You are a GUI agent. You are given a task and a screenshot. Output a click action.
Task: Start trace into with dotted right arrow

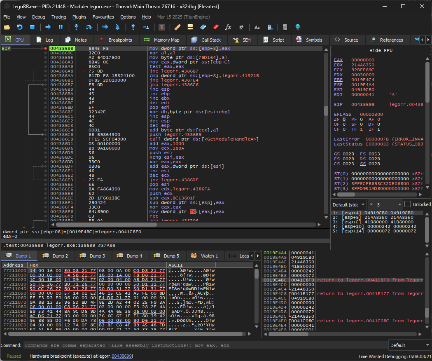105,27
